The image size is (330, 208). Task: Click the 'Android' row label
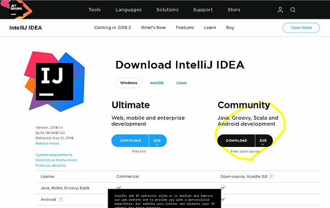click(x=48, y=199)
